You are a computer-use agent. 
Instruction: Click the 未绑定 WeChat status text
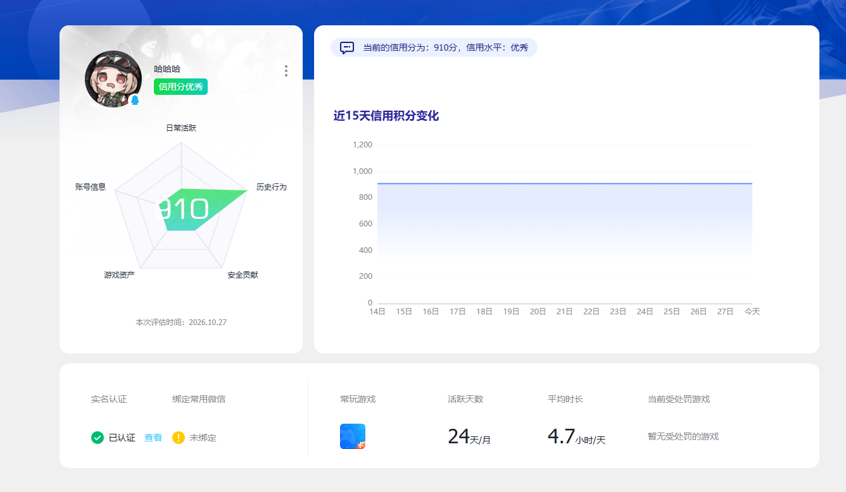(x=203, y=438)
